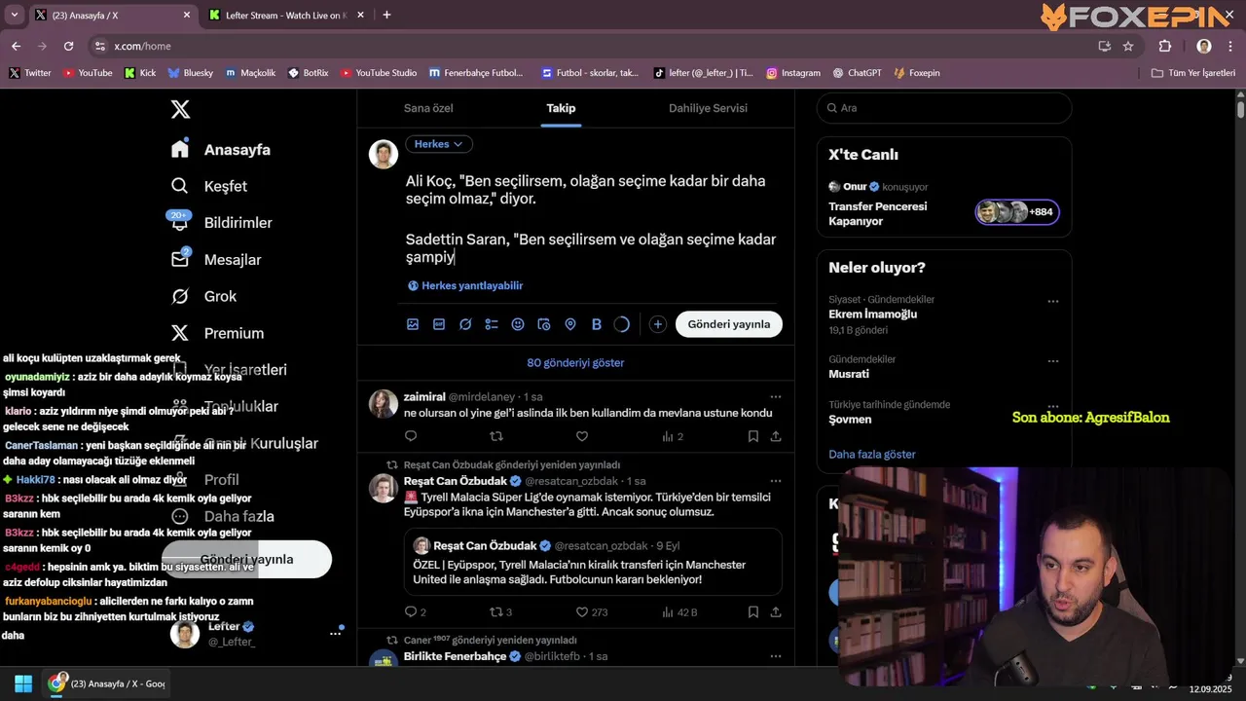Switch to Lefter Stream browser tab
Screen dimensions: 1246x701
(x=285, y=15)
